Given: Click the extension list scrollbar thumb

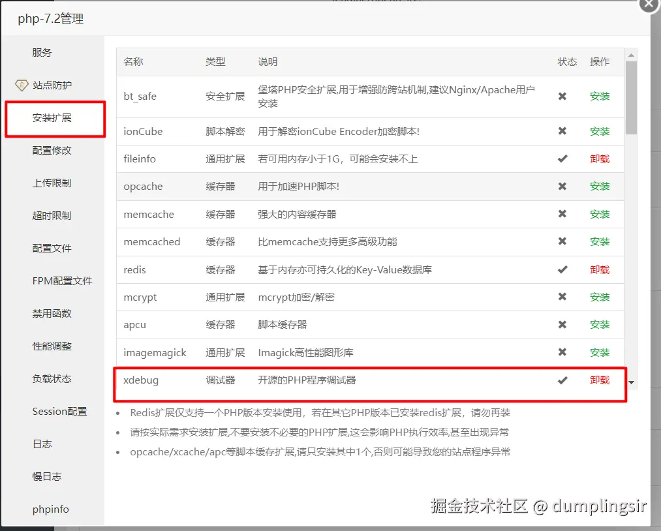Looking at the screenshot, I should pyautogui.click(x=631, y=98).
